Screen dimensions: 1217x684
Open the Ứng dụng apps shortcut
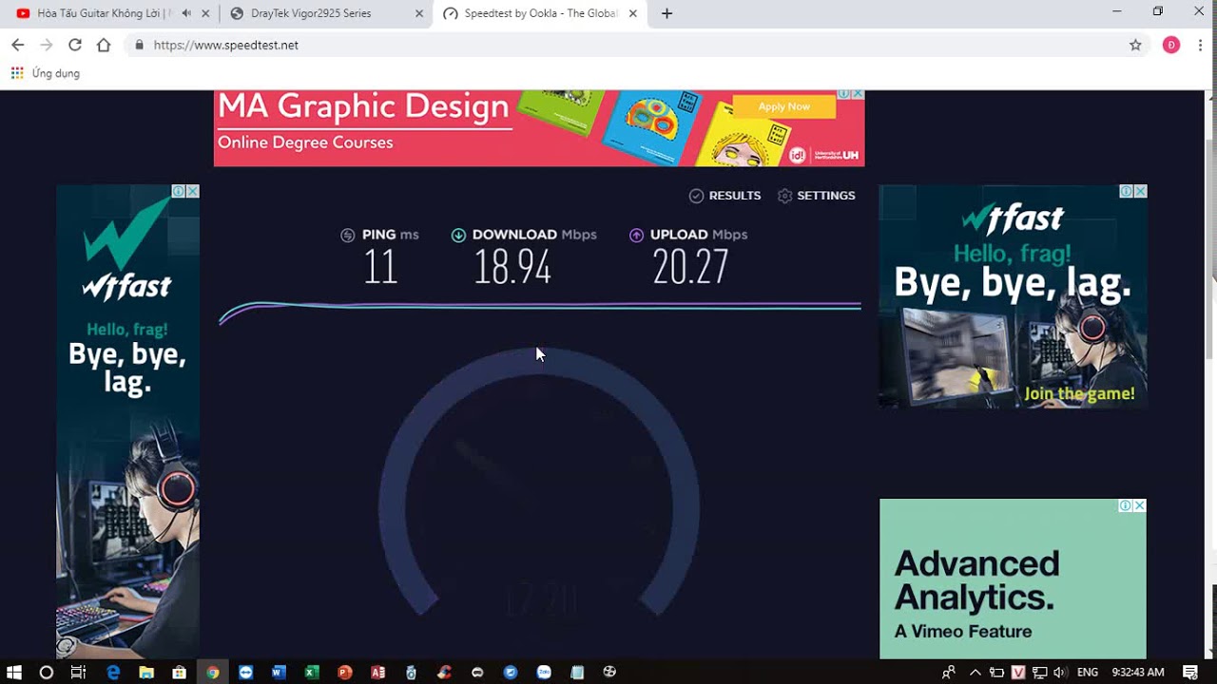click(45, 73)
